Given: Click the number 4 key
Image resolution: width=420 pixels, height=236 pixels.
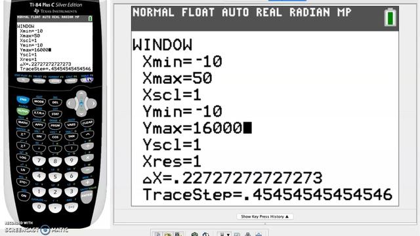Looking at the screenshot, I should (39, 176).
